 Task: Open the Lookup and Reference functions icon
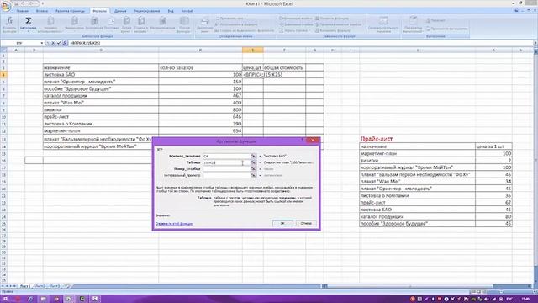(x=141, y=21)
